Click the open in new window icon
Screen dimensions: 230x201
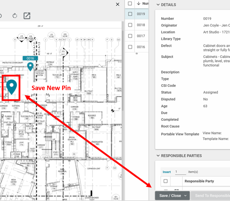(27, 16)
